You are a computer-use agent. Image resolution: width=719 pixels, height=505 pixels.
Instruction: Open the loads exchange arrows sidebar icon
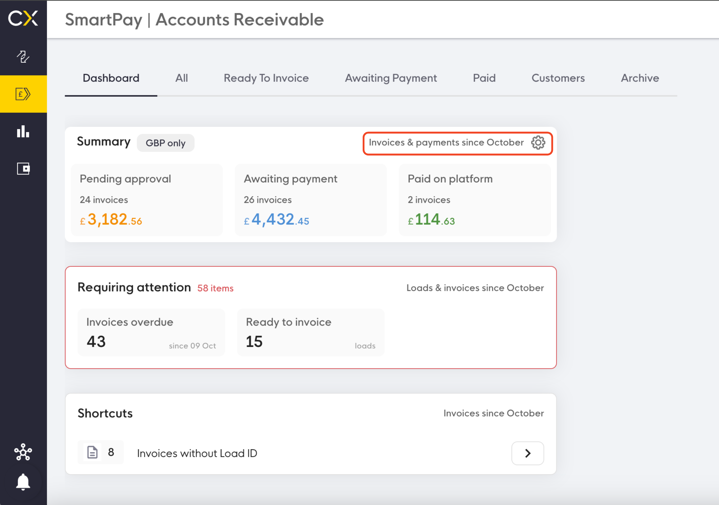23,57
